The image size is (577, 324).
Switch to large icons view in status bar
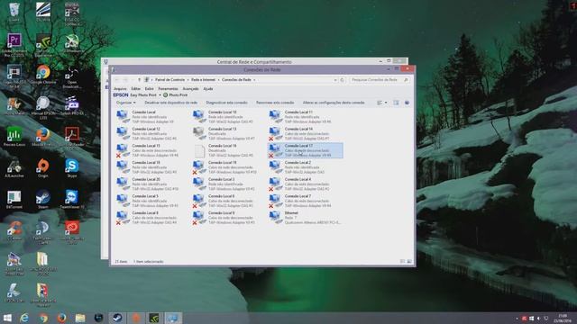click(409, 261)
